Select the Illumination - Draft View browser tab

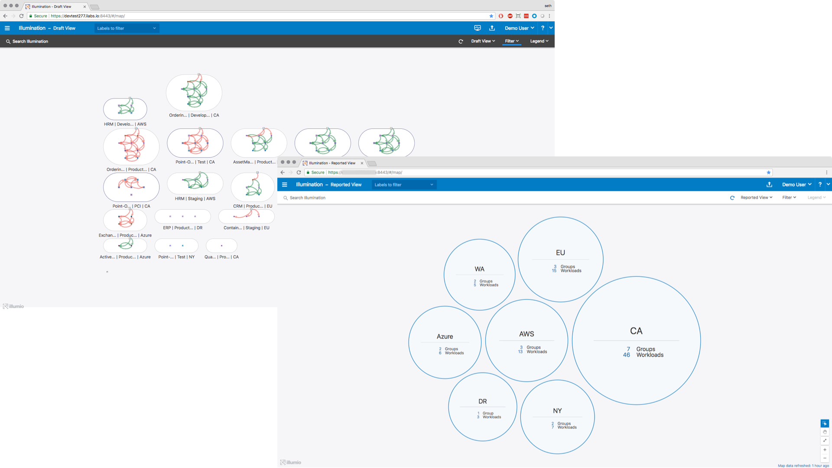(55, 6)
